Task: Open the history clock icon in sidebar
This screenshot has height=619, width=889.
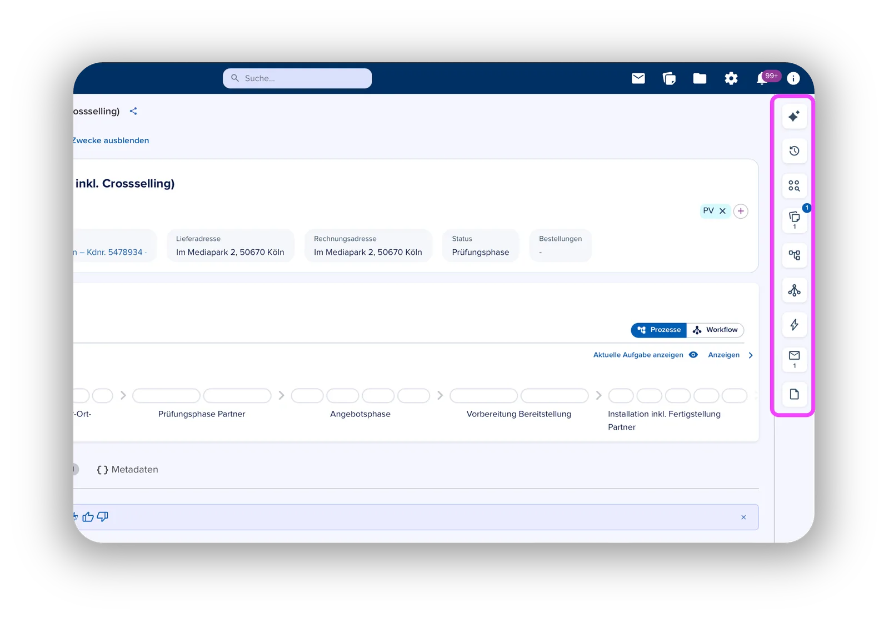Action: [x=795, y=151]
